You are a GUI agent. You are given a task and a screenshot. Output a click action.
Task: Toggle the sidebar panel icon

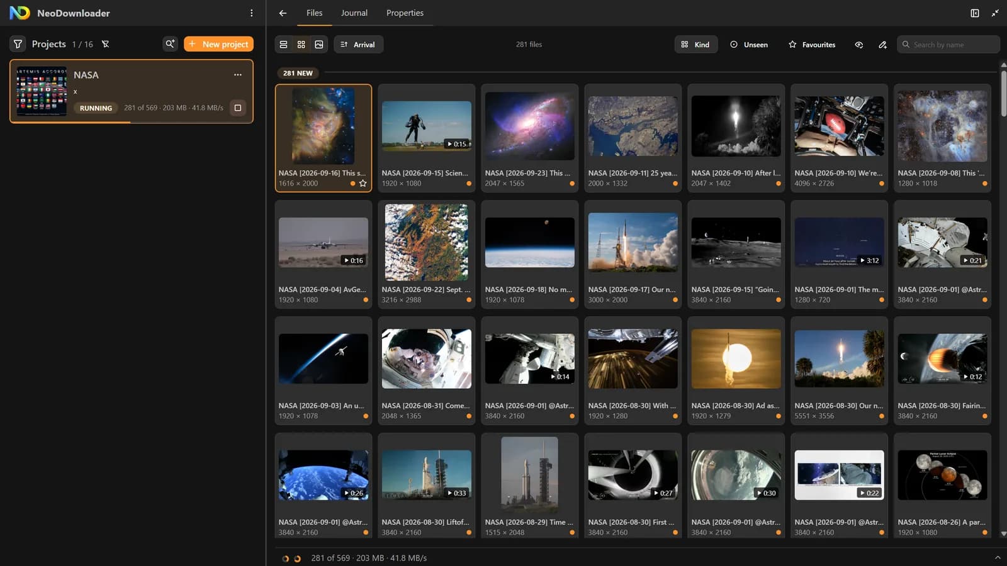(975, 13)
